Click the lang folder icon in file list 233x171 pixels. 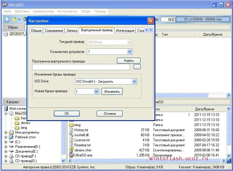(x=71, y=125)
